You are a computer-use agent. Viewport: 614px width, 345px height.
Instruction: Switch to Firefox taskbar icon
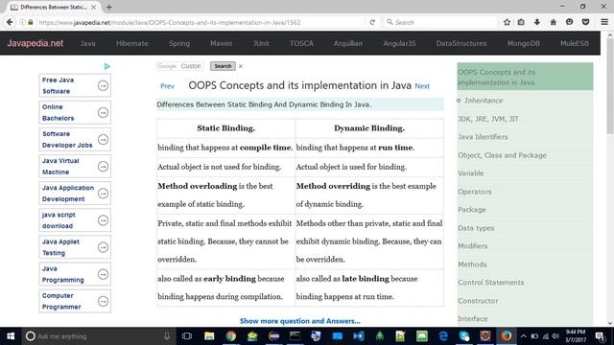coord(507,336)
